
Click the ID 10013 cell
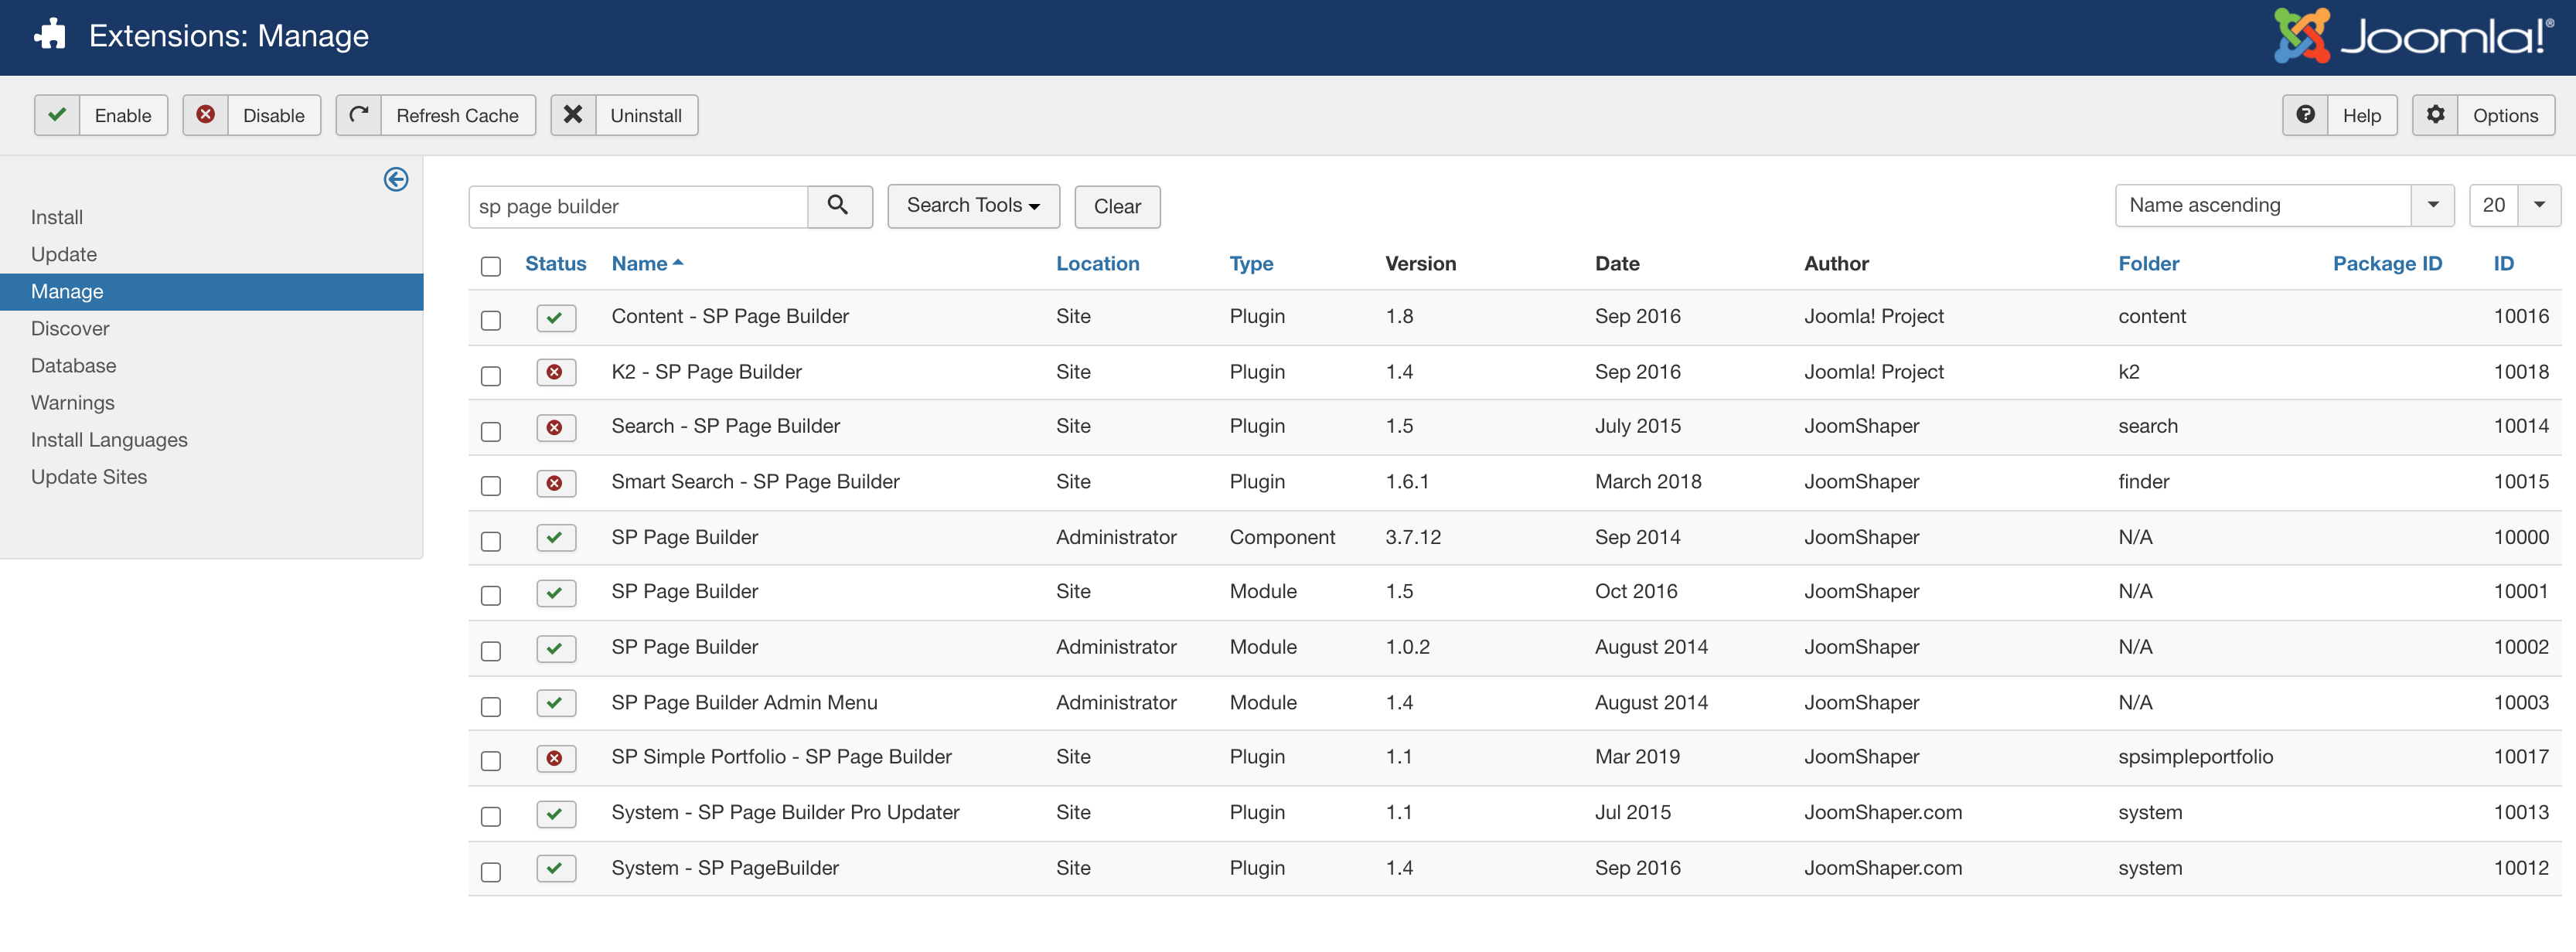(x=2521, y=812)
